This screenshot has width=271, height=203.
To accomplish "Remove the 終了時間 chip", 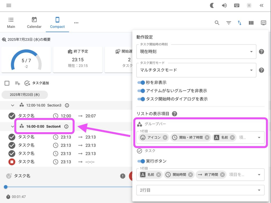I will [x=222, y=175].
